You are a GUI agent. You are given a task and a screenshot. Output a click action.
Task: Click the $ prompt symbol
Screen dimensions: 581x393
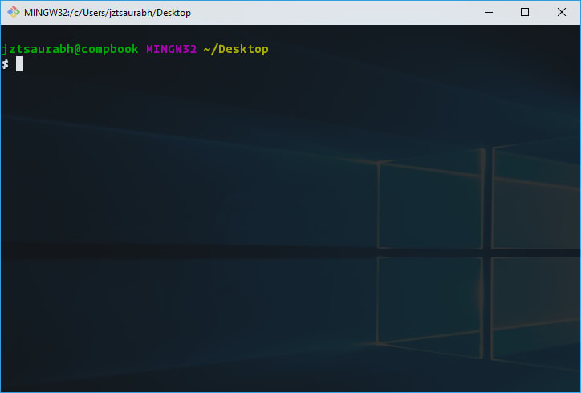[5, 64]
